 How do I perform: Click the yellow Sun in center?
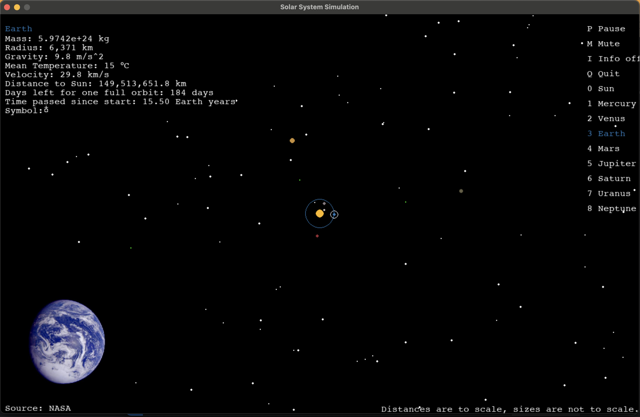pyautogui.click(x=320, y=213)
